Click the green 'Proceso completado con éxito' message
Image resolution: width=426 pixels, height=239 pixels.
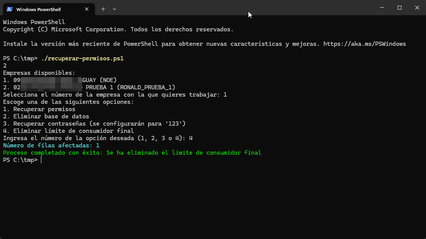[x=132, y=153]
